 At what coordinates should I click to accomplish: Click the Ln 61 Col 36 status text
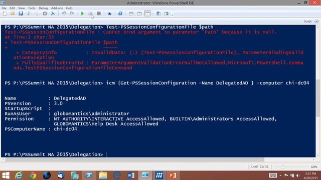[x=260, y=166]
